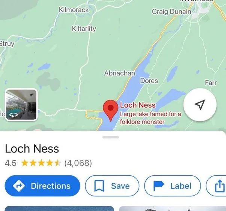
Task: Tap the 4,068 reviews count
Action: pos(78,163)
